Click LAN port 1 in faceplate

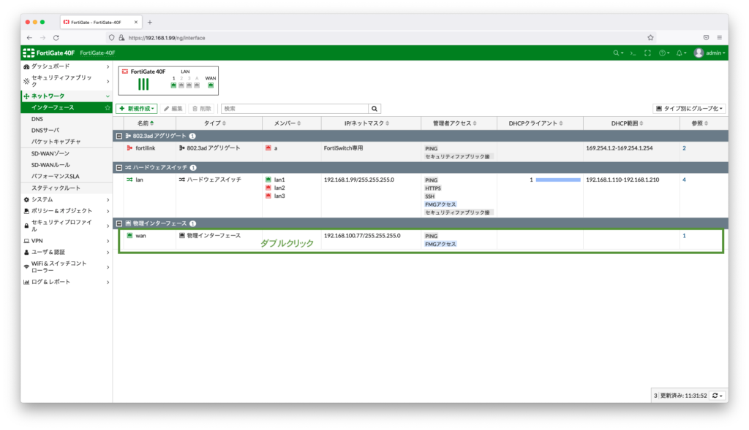[x=173, y=85]
